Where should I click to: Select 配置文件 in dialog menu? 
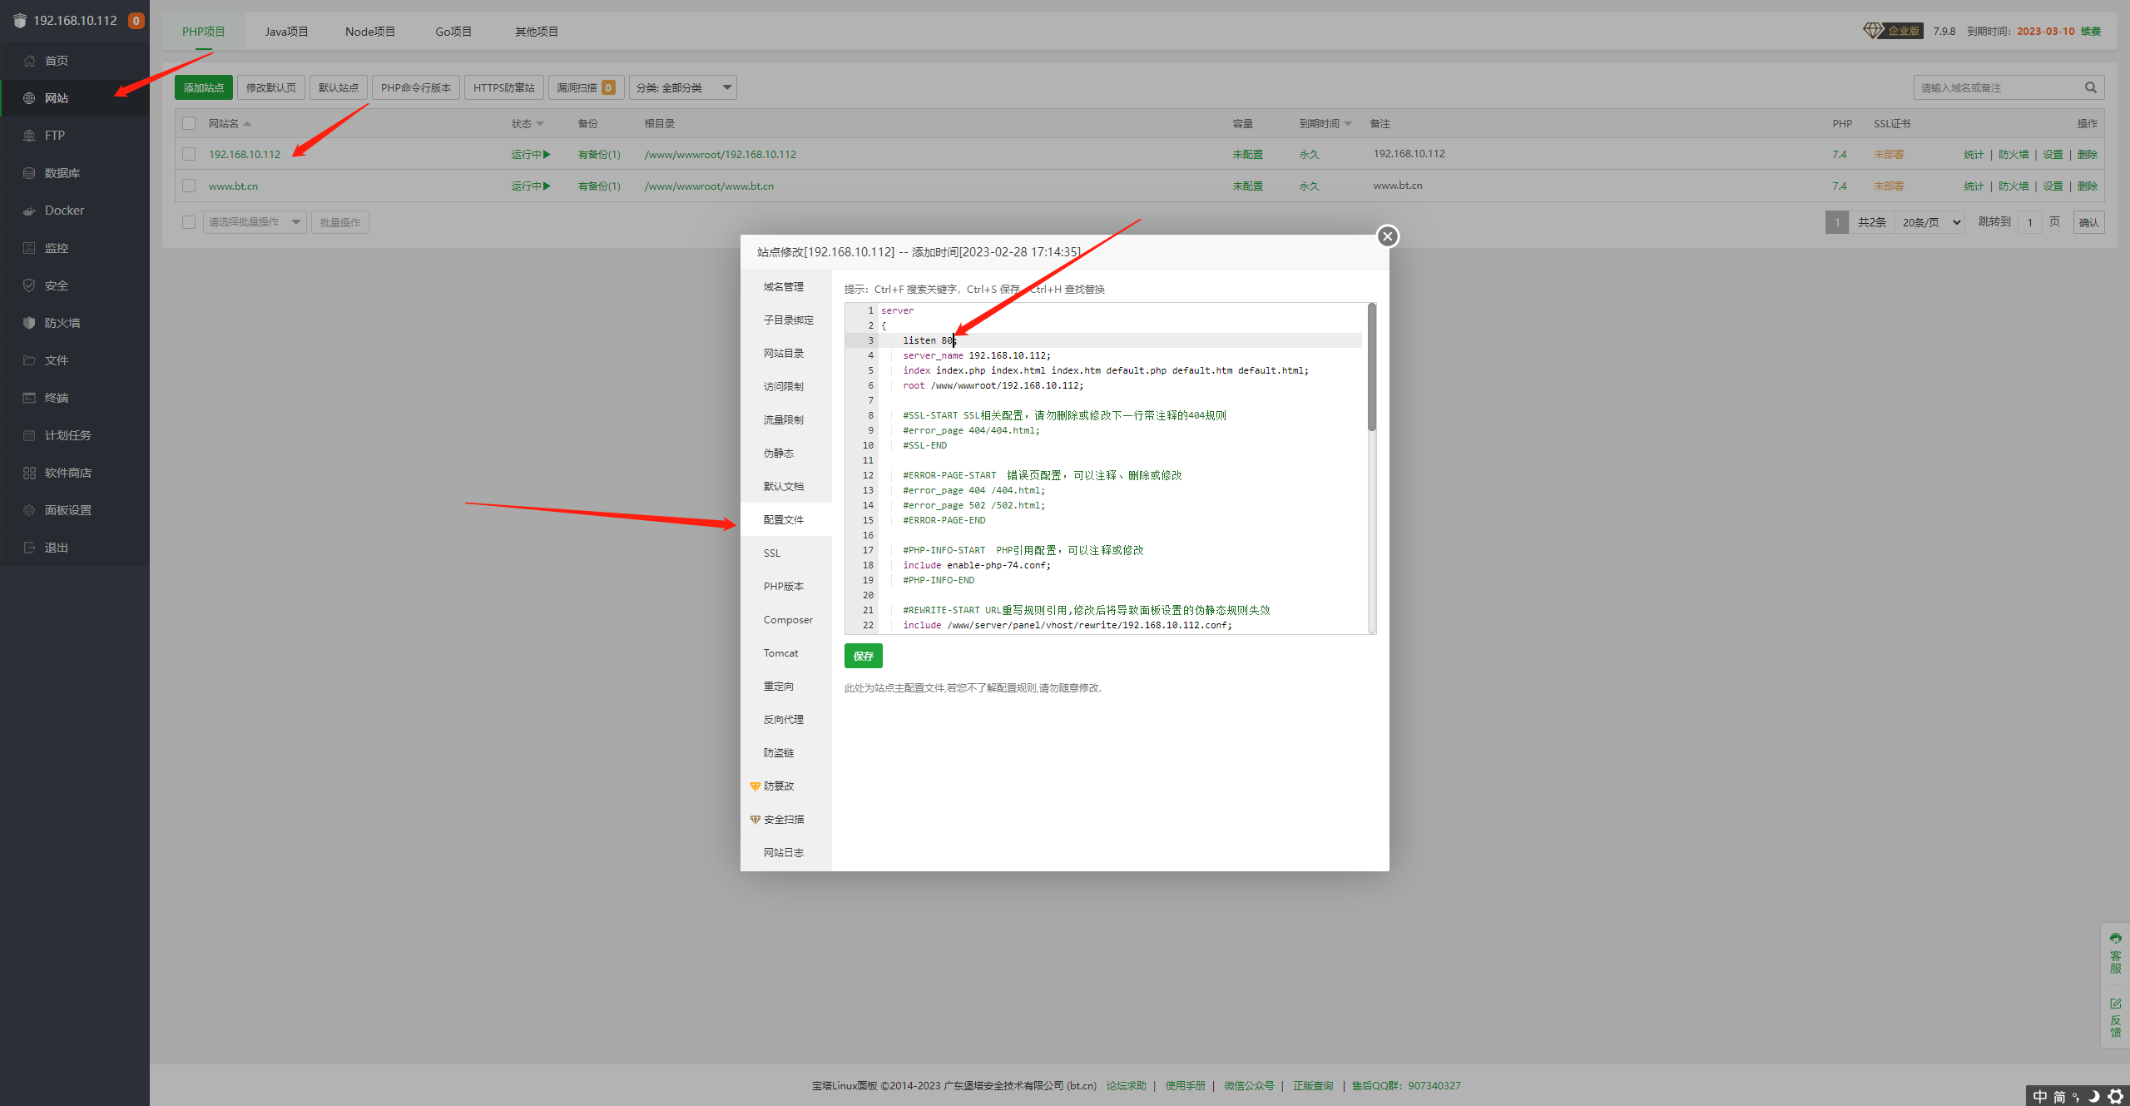(x=786, y=519)
